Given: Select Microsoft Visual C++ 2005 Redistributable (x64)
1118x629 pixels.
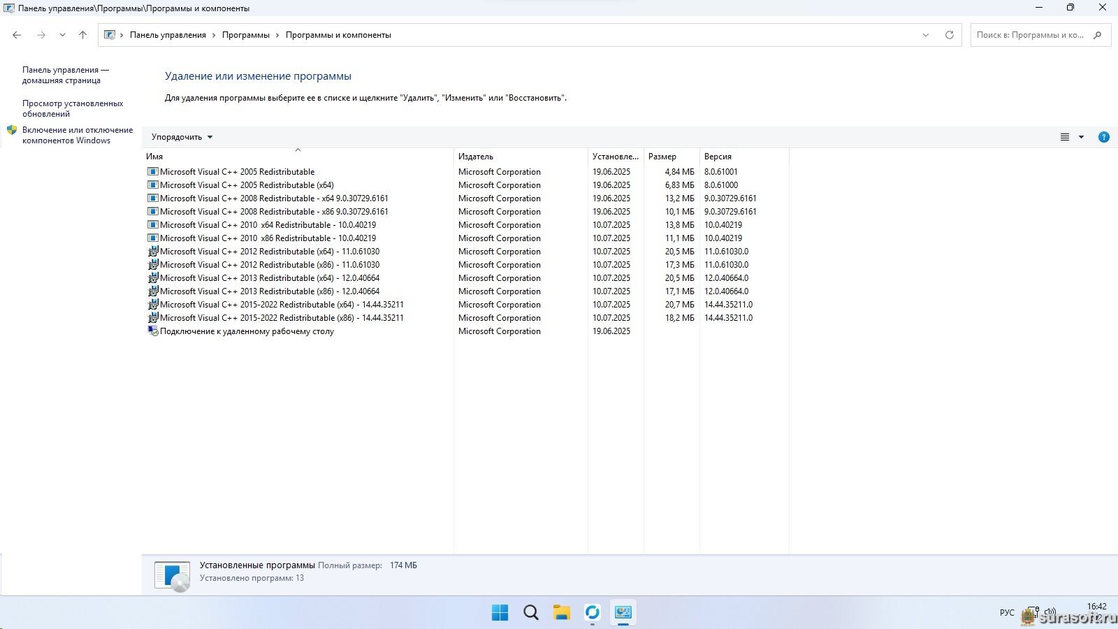Looking at the screenshot, I should [247, 185].
